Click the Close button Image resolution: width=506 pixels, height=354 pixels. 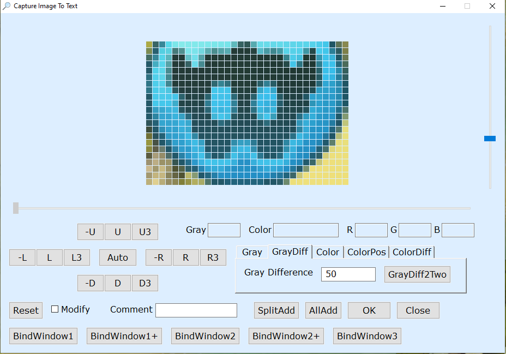[418, 310]
